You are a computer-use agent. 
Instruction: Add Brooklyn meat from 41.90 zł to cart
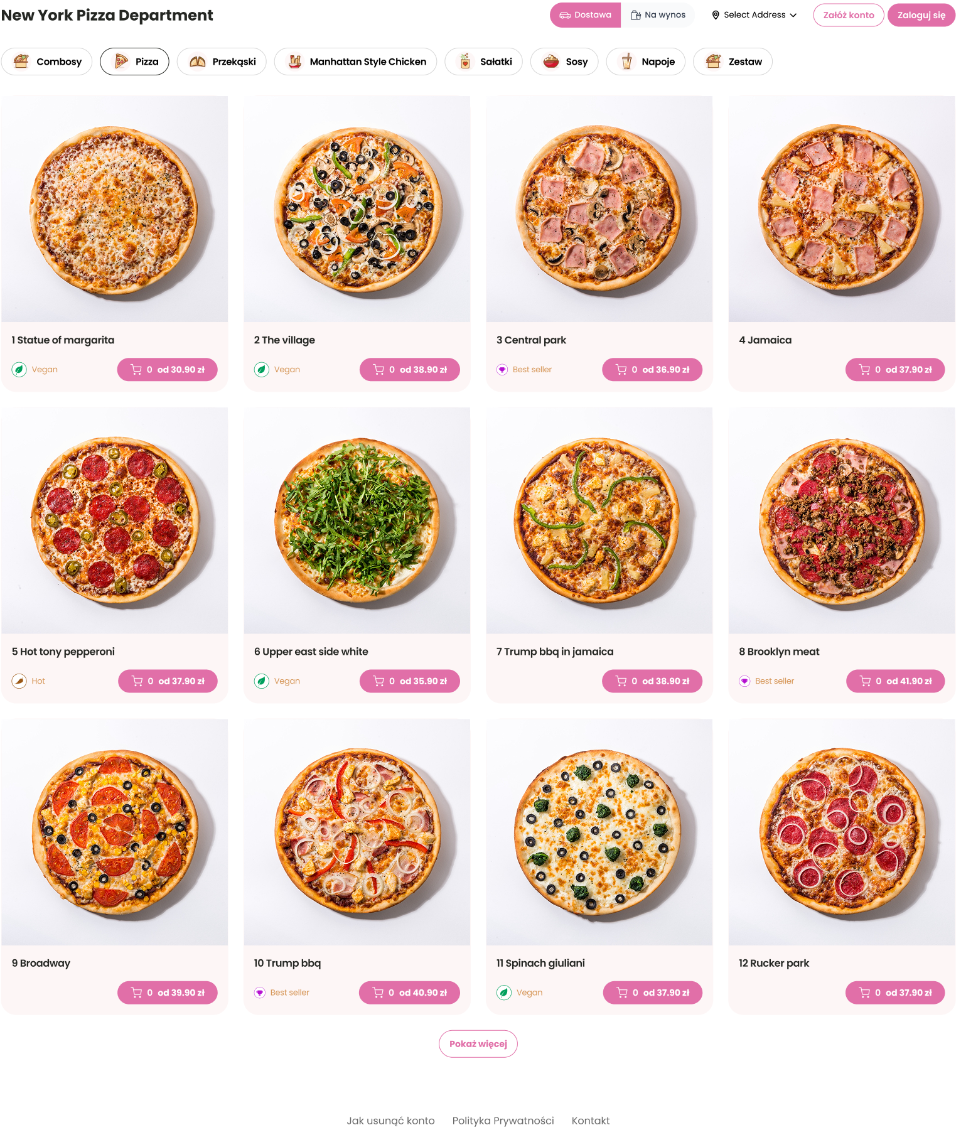coord(895,681)
